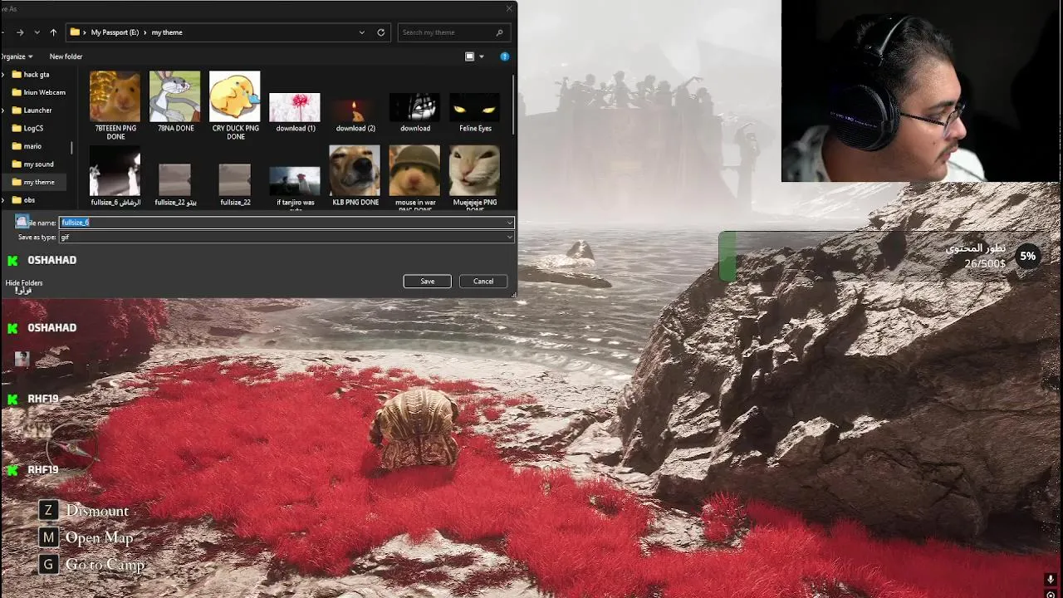1063x598 pixels.
Task: Select mario folder in tree
Action: 32,146
